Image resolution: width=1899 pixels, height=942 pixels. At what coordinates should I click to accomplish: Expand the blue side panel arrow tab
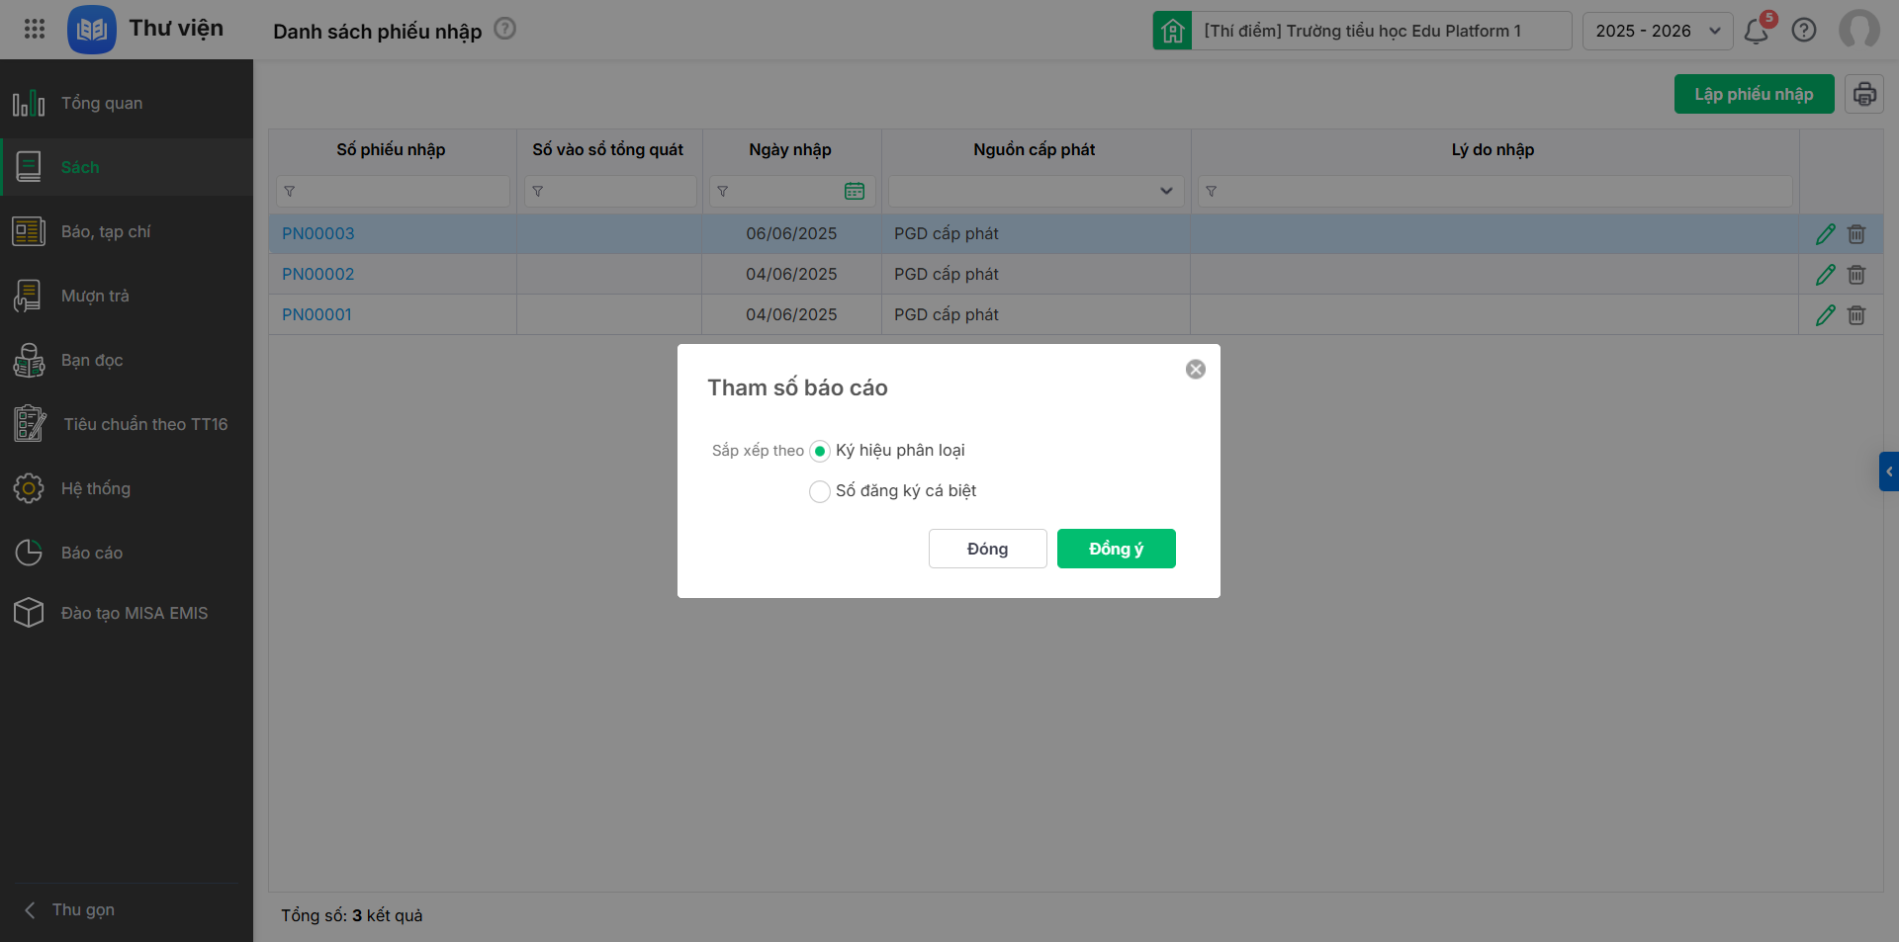[1888, 471]
